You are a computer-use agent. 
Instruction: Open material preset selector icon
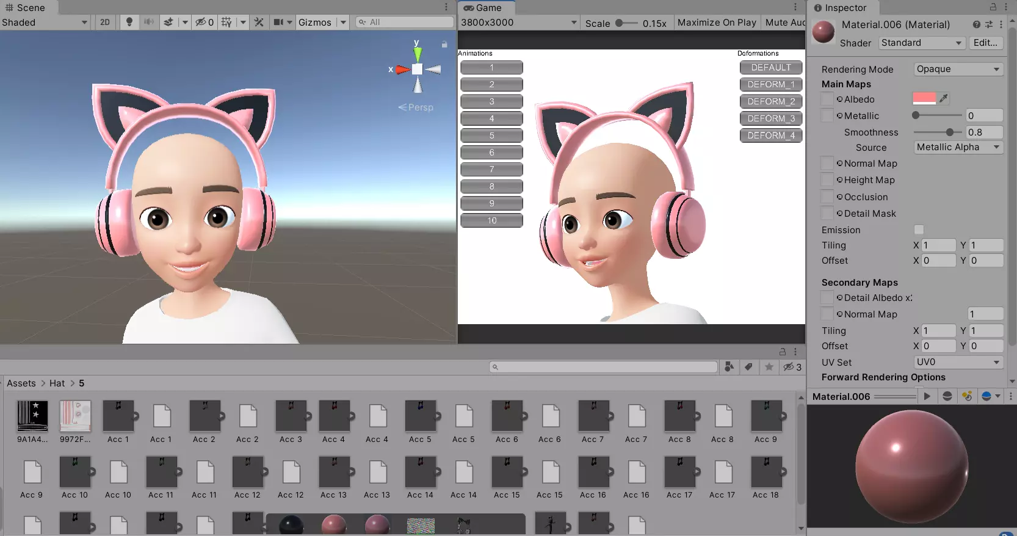click(989, 24)
